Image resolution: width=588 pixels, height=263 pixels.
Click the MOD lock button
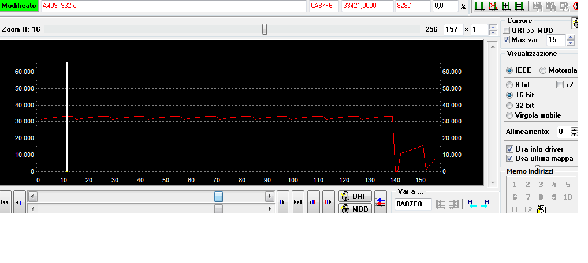[x=355, y=209]
